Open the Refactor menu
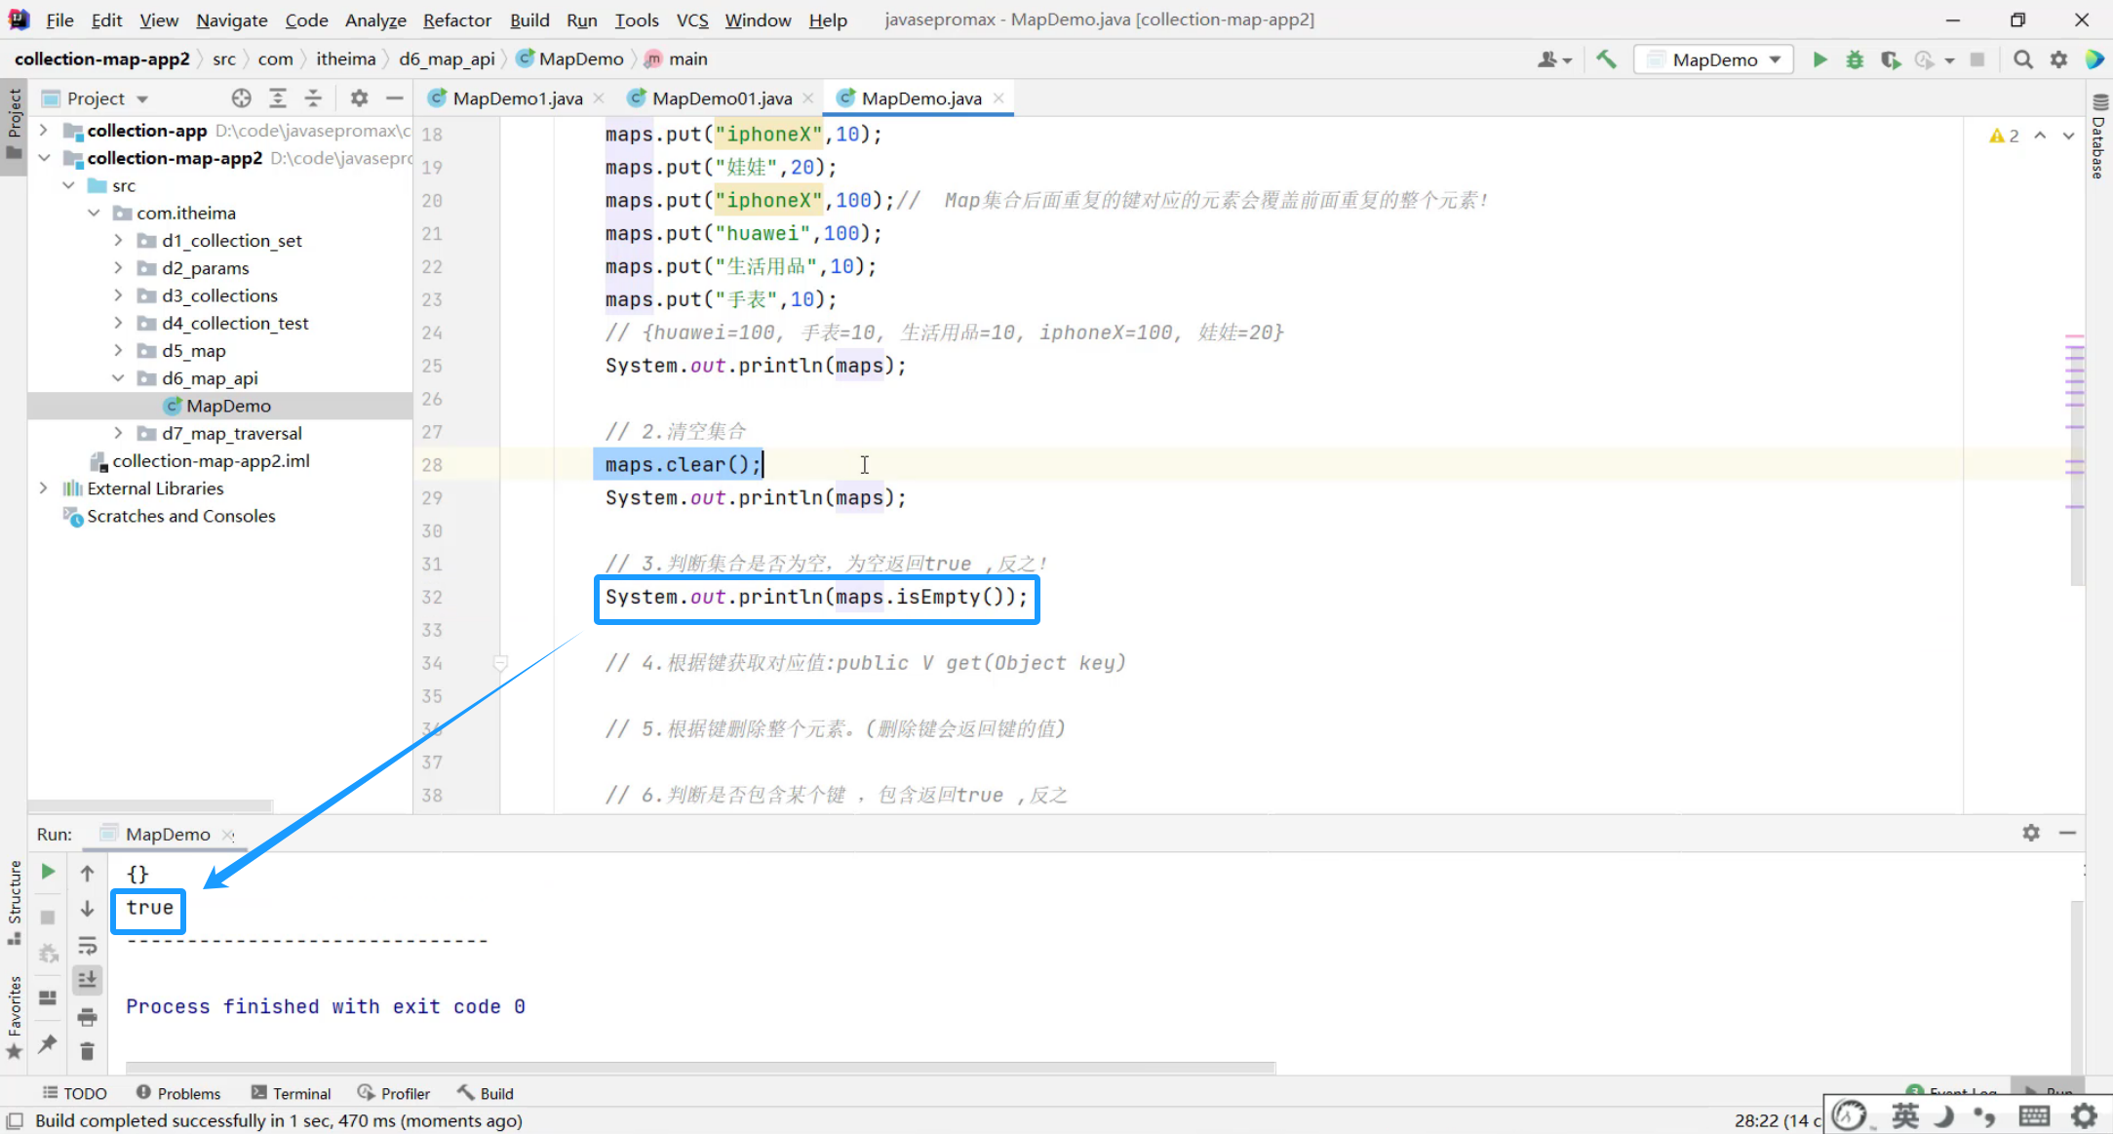 pos(456,20)
